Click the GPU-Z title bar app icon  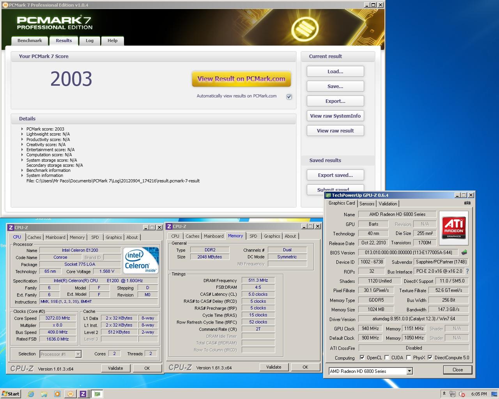coord(328,195)
